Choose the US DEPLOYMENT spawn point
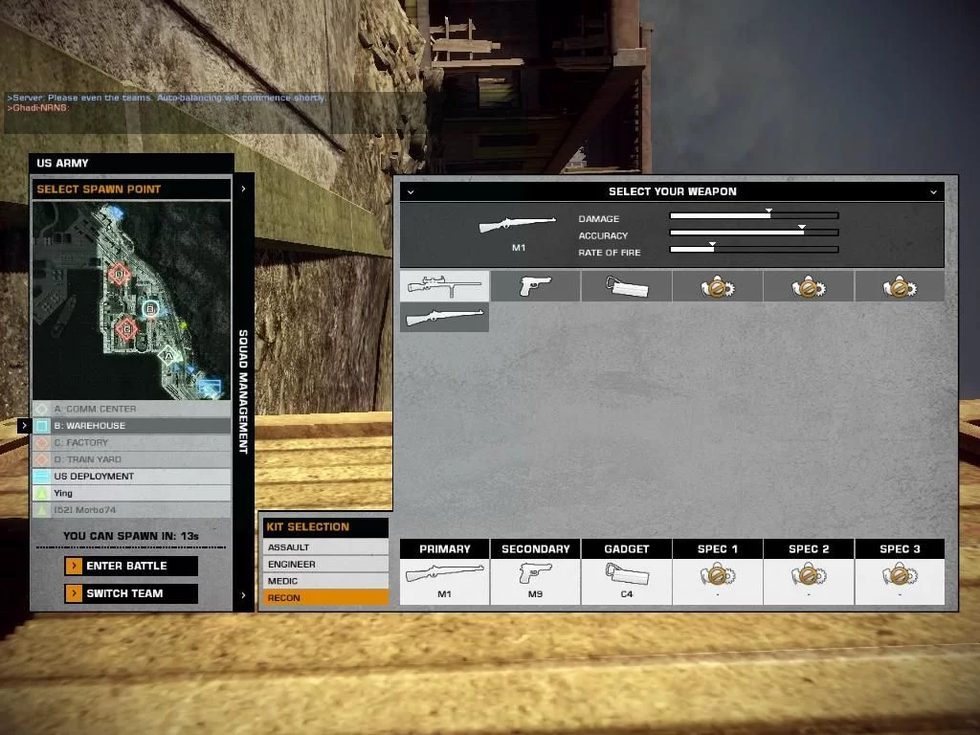Screen dimensions: 980x735 coord(131,477)
